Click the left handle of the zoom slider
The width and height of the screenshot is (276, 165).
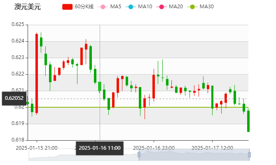tap(138, 155)
